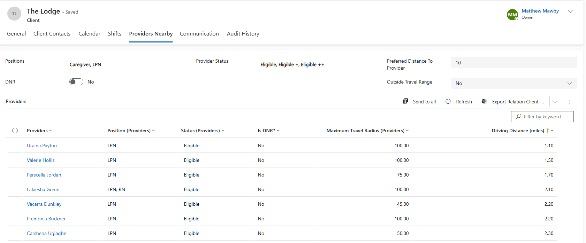Image resolution: width=586 pixels, height=243 pixels.
Task: Open Driving Distance [miles] column menu
Action: point(552,131)
